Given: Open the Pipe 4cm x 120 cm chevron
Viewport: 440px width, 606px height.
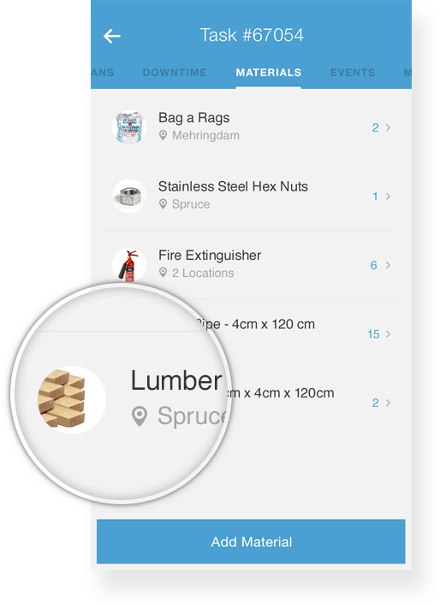Looking at the screenshot, I should (x=388, y=334).
